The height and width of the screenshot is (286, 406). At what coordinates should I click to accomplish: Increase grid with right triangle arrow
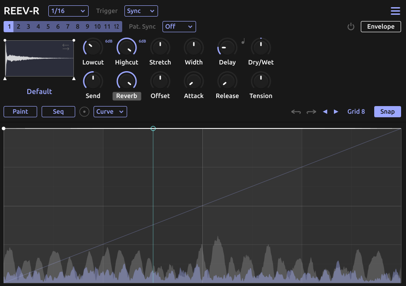[336, 112]
